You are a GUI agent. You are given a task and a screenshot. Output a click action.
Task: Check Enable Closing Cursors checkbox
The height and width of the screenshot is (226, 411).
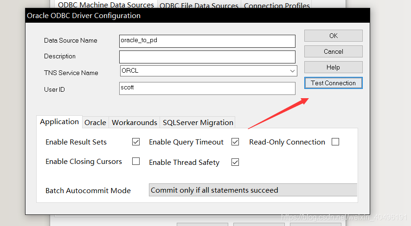[x=136, y=161]
